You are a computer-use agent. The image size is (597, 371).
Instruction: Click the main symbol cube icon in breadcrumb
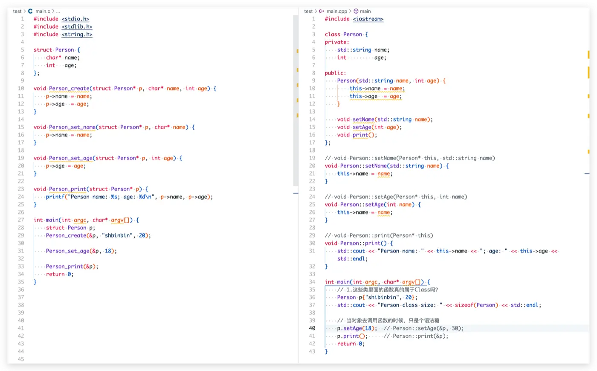[356, 11]
